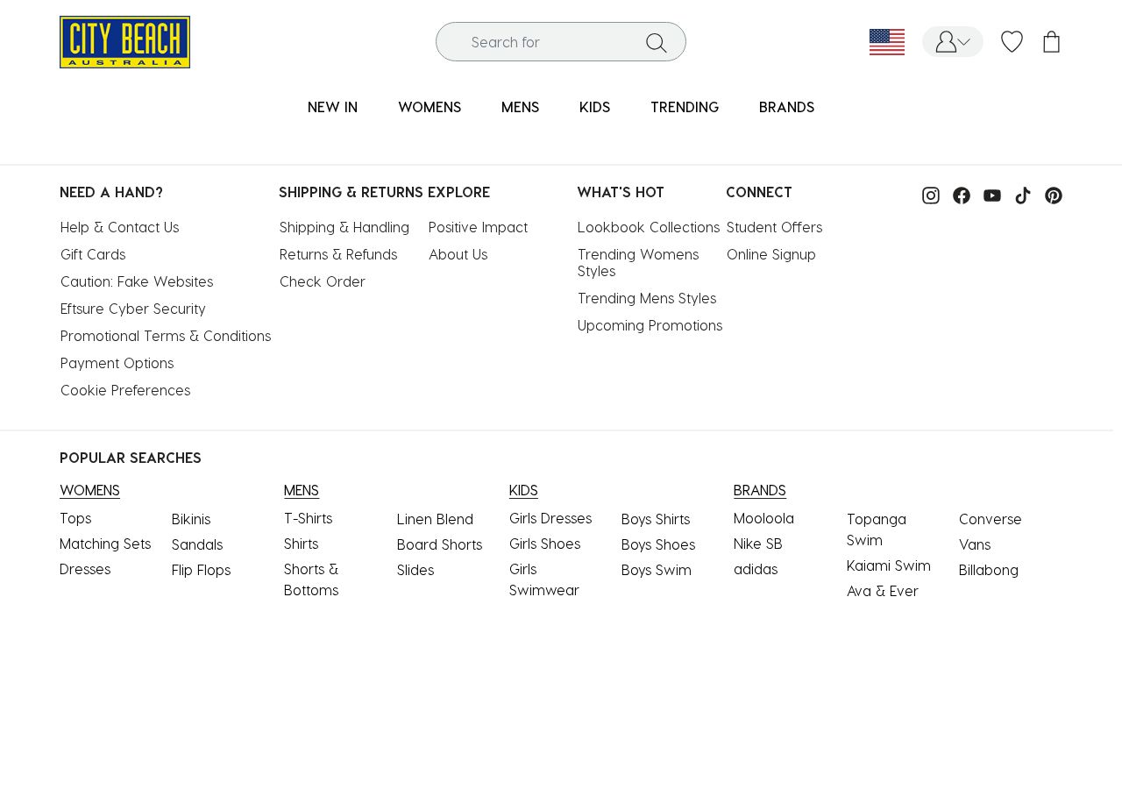Visit the Facebook page

point(962,195)
